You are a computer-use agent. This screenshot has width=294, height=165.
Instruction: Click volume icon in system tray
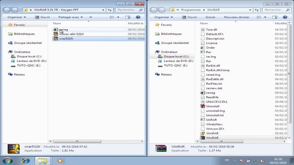coord(262,161)
